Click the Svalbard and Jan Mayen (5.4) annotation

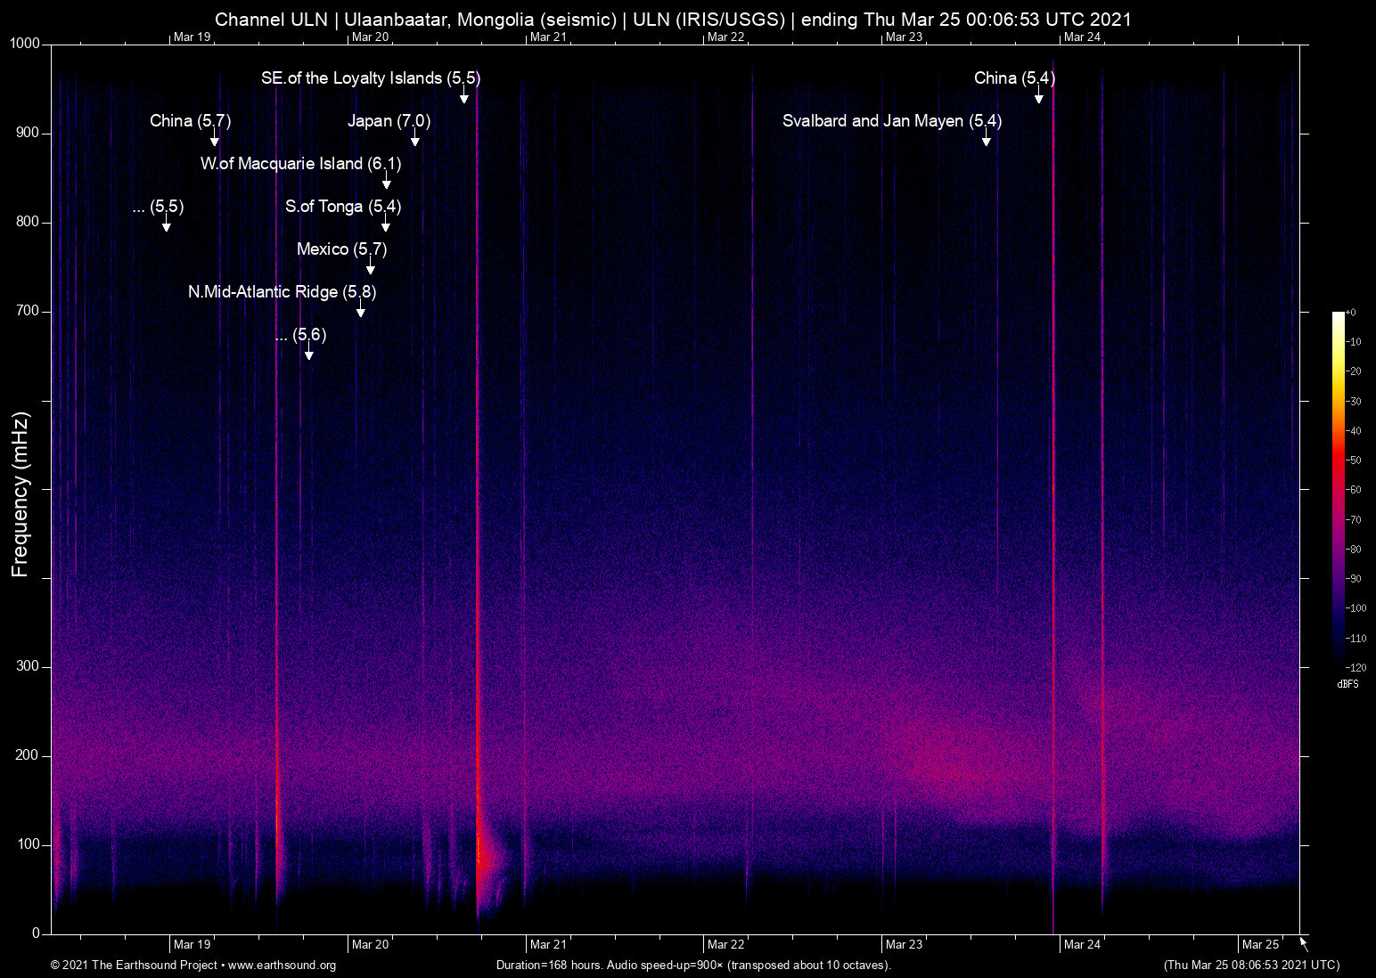coord(986,138)
